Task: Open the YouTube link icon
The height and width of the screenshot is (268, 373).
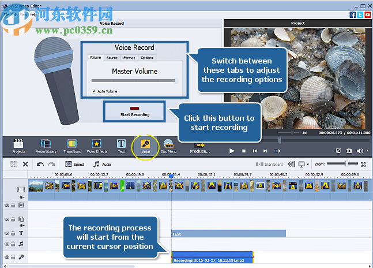Action: coord(368,15)
